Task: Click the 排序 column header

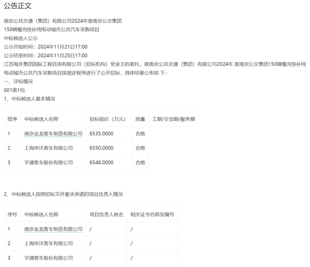Action: pos(12,119)
